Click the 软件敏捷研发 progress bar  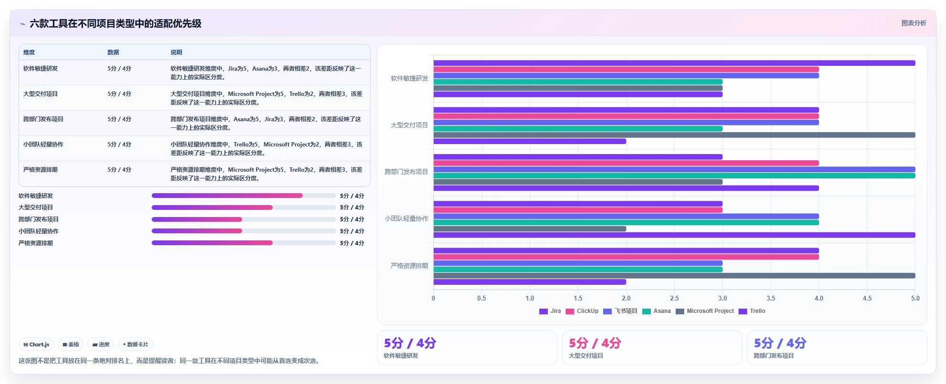coord(244,196)
